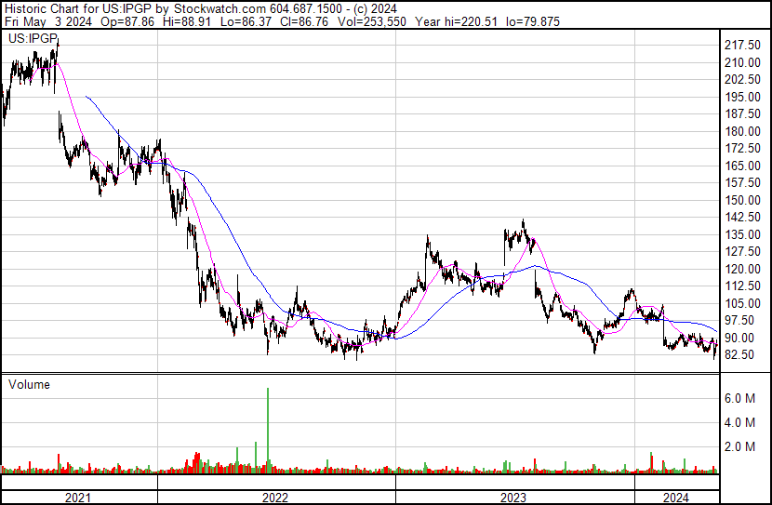Select the 97.50 price axis label
772x505 pixels.
point(739,321)
